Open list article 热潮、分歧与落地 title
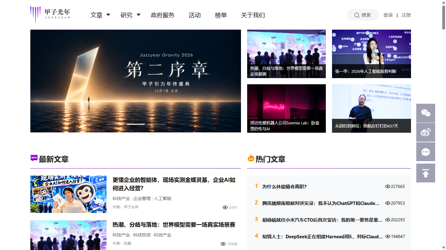 174,225
